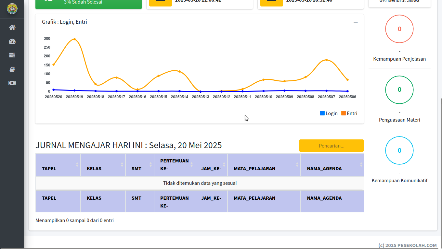
Task: Click the money bill icon in sidebar
Action: click(x=12, y=83)
